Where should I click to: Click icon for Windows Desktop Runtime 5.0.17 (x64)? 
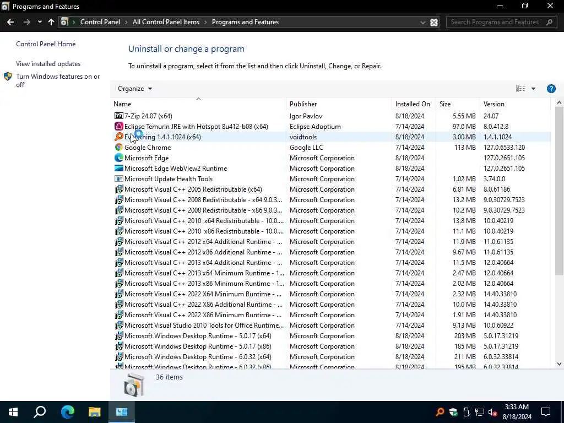(119, 335)
